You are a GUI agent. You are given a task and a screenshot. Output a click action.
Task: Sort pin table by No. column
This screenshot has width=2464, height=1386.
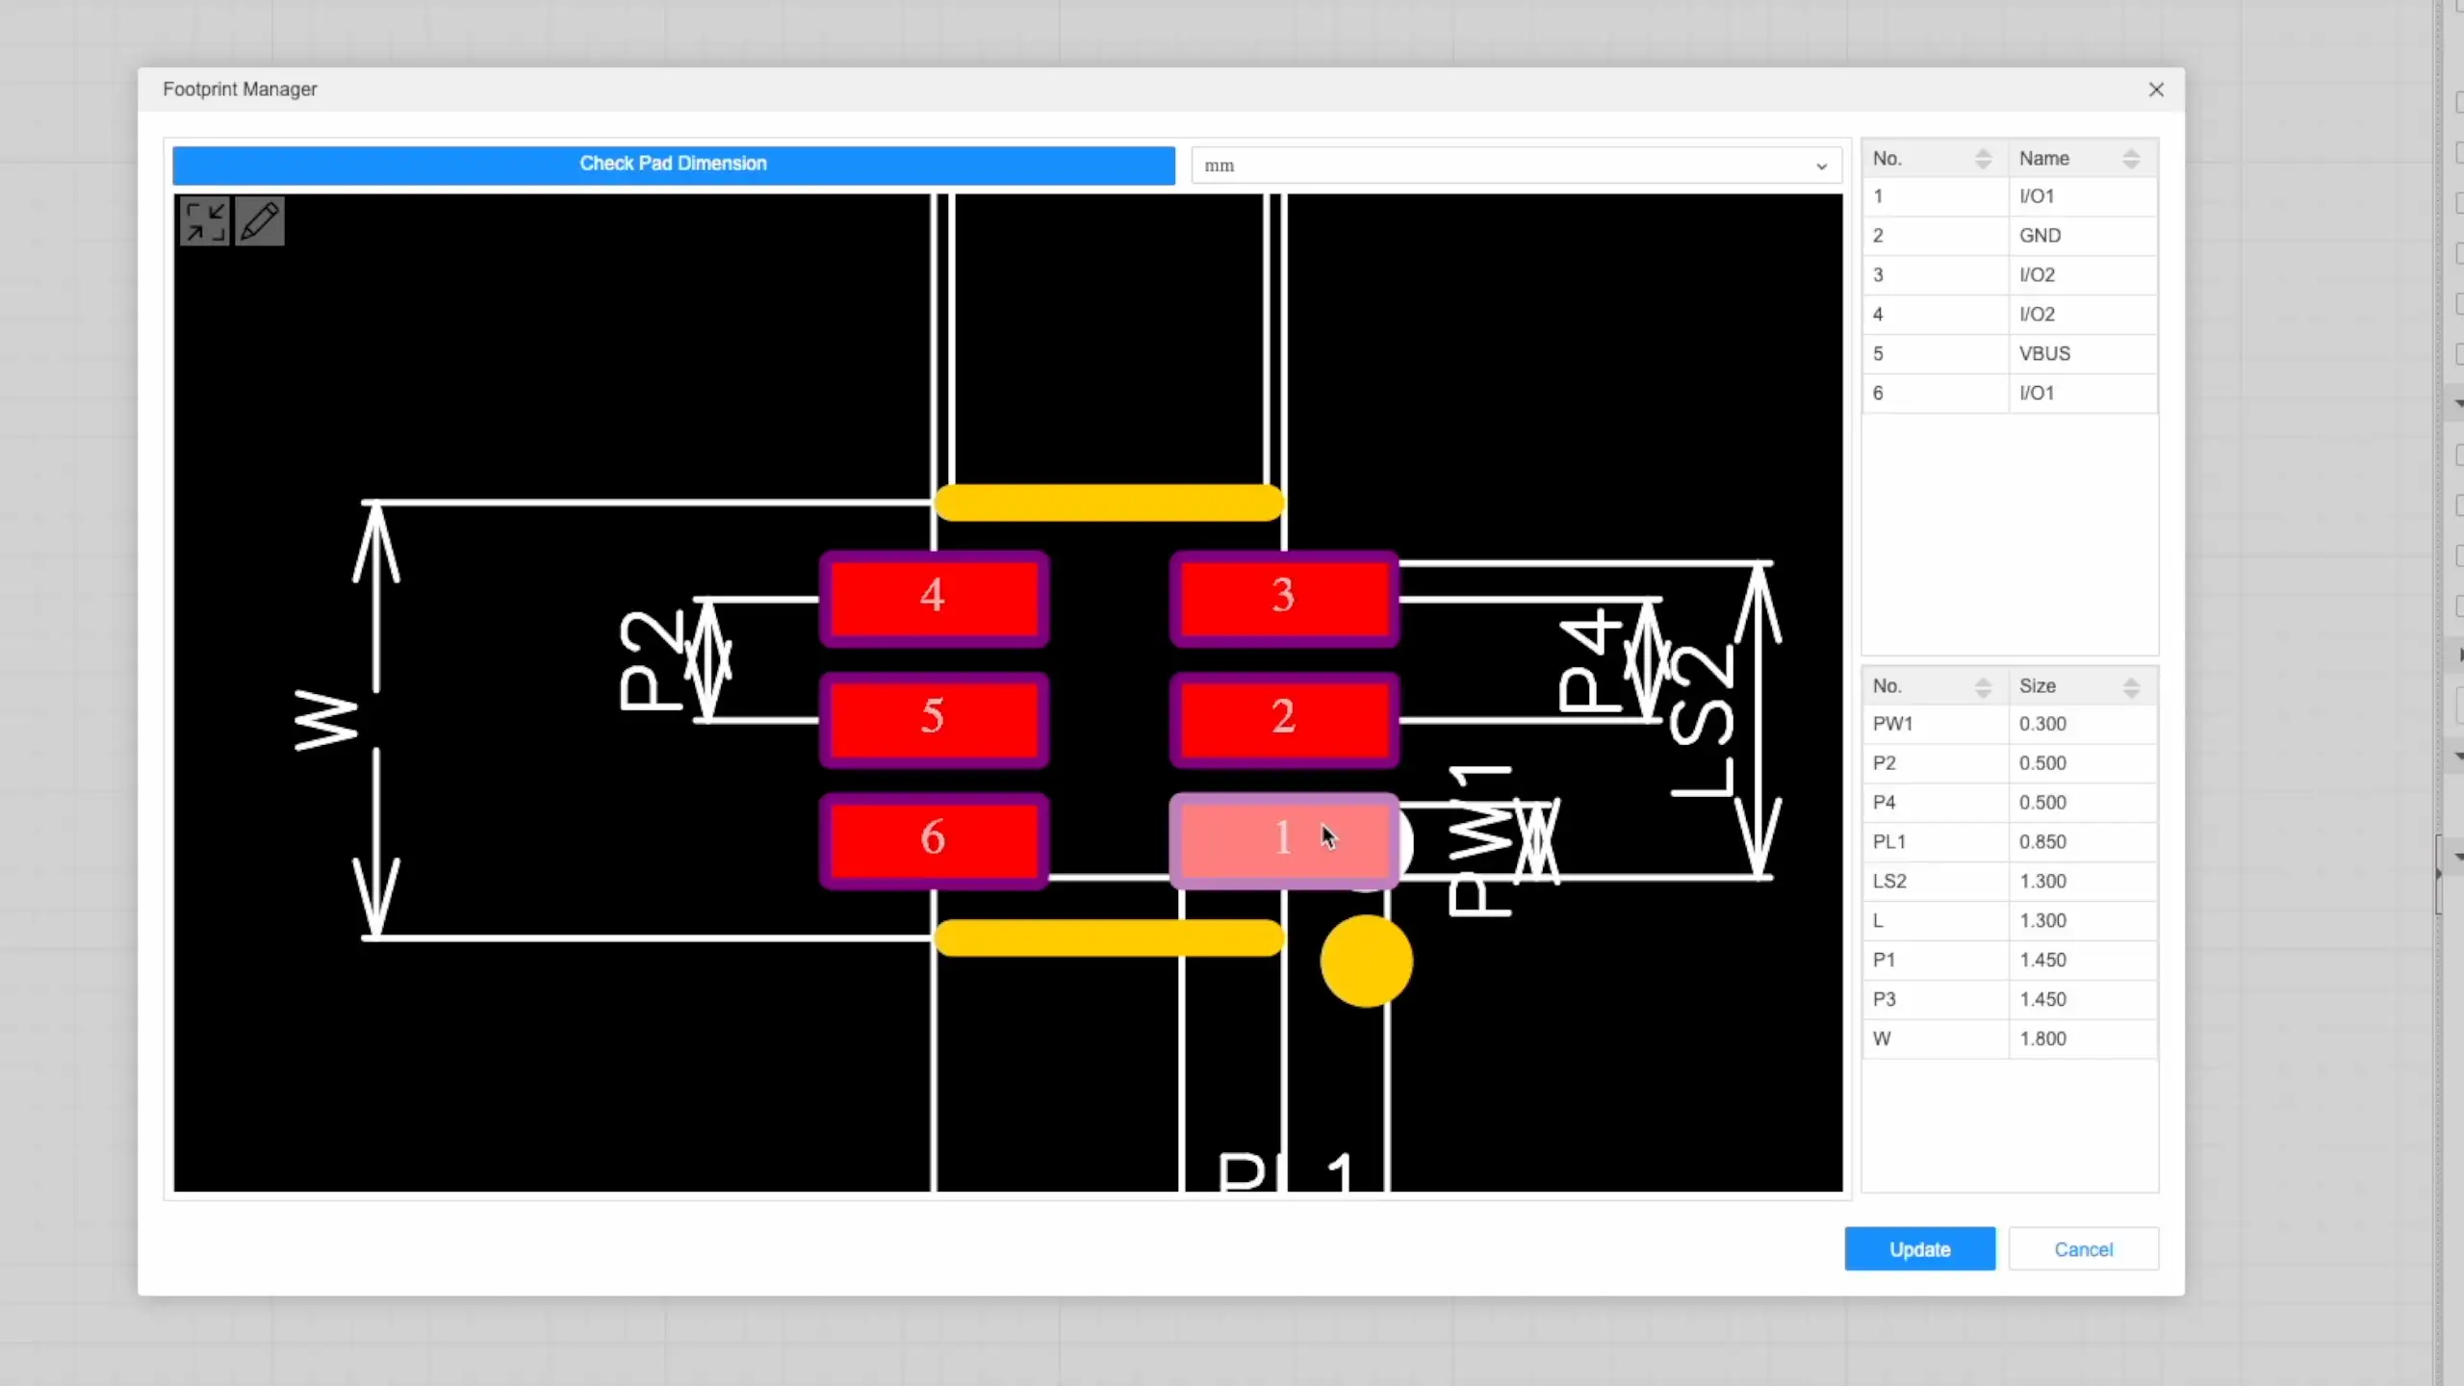pos(1983,159)
